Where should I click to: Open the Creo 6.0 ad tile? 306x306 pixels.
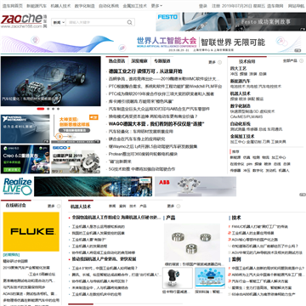(25, 159)
